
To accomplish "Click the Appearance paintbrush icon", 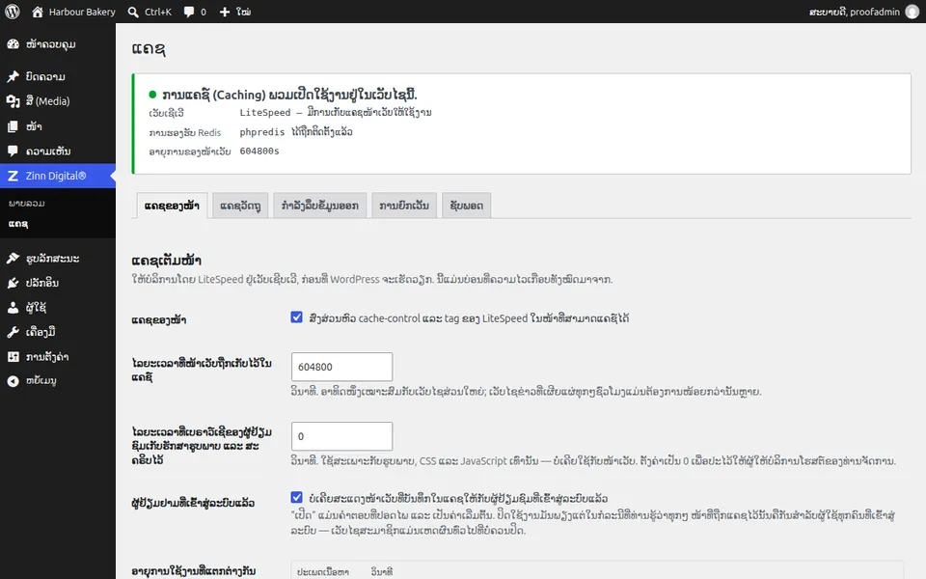I will pos(13,259).
